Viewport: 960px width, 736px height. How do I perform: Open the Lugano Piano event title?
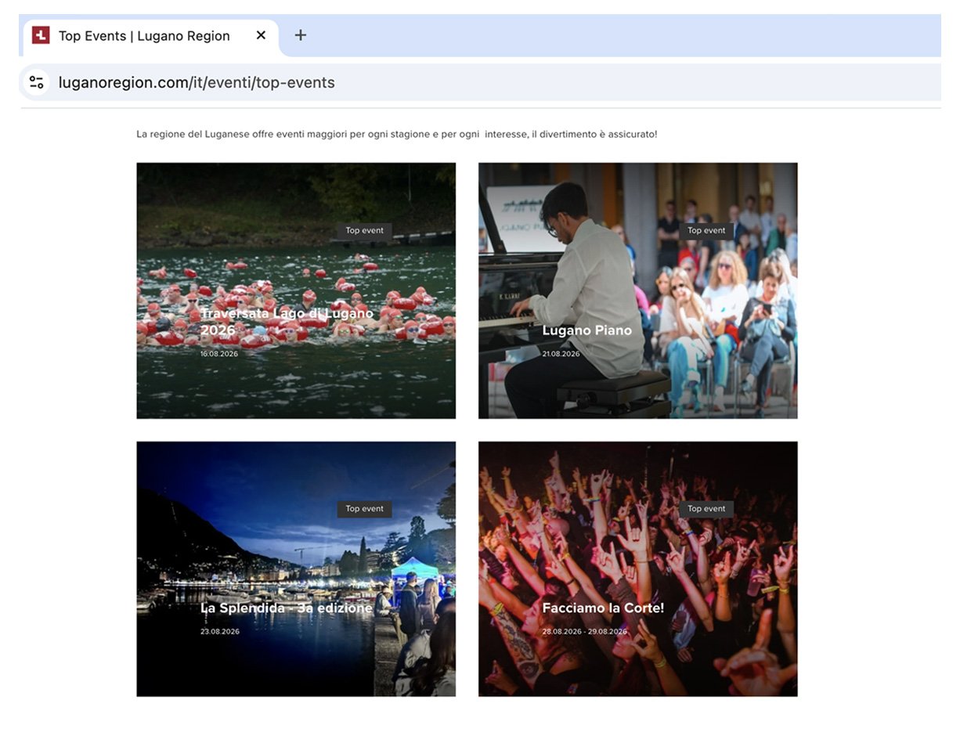[x=586, y=330]
